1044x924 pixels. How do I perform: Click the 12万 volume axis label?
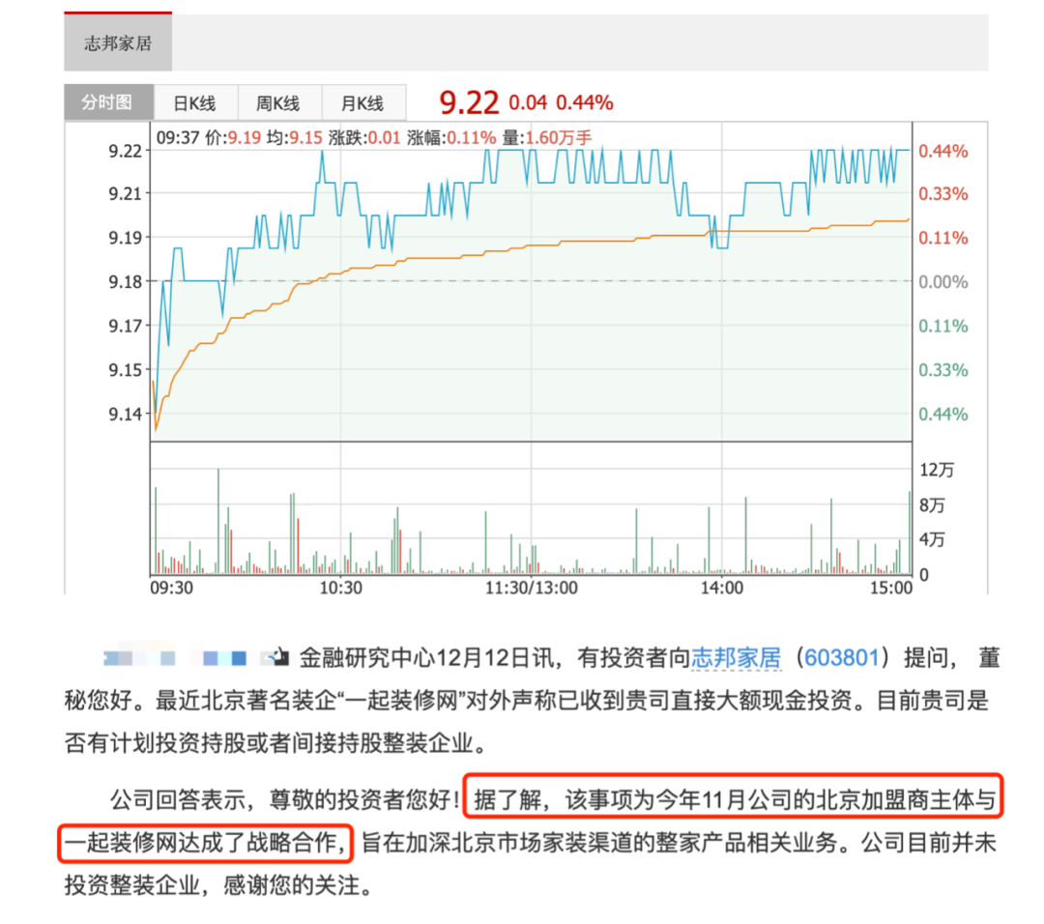936,470
